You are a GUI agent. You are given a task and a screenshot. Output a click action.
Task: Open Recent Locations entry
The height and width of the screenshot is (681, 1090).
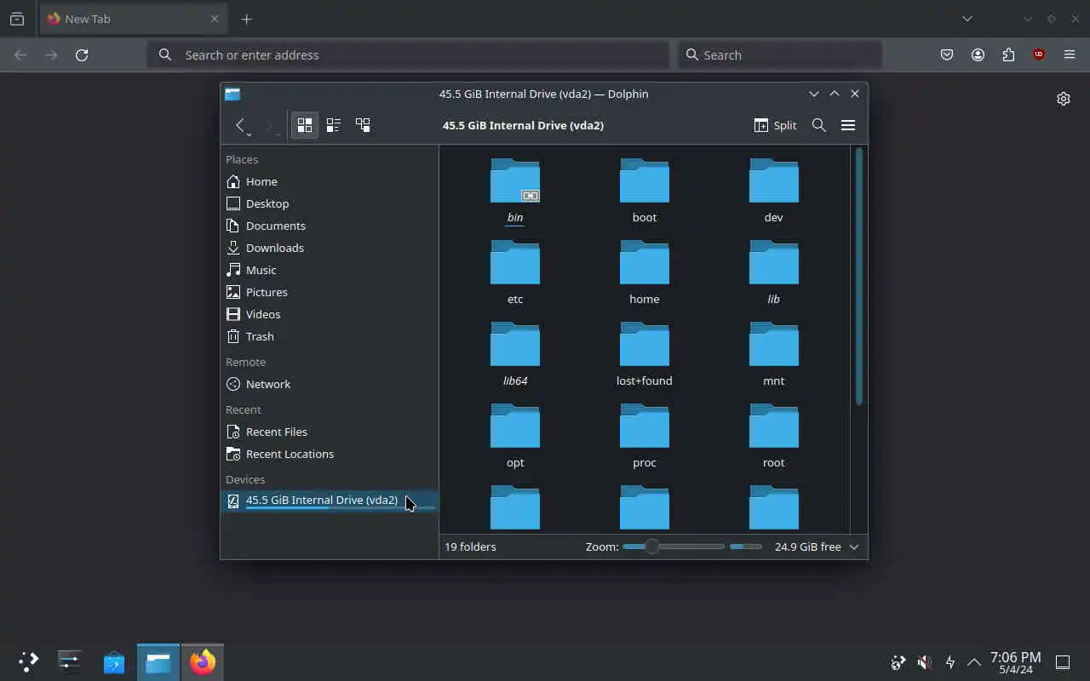[330, 454]
